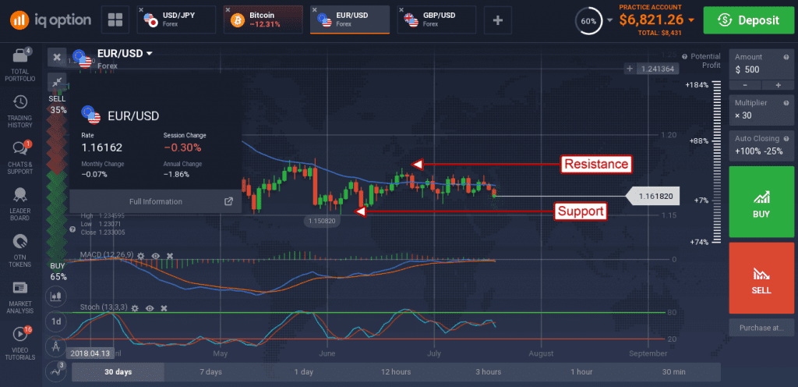
Task: Click the green BUY button
Action: pos(761,201)
